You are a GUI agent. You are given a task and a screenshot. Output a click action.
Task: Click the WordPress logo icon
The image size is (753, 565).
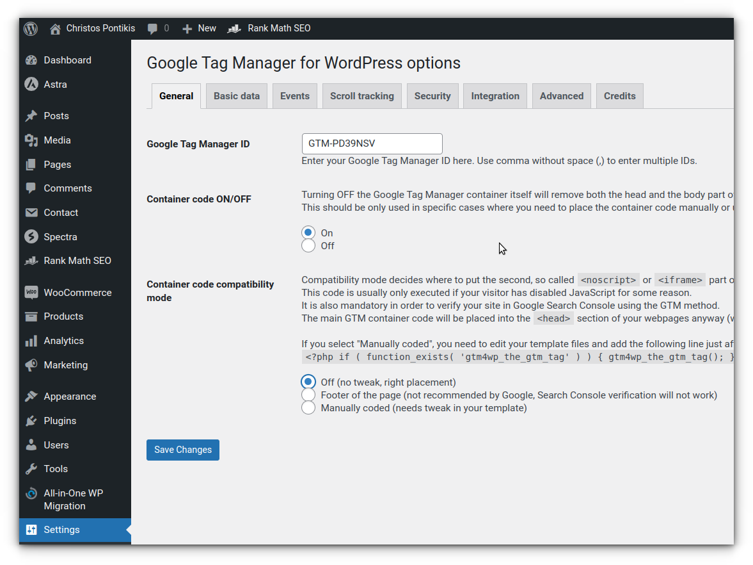31,28
